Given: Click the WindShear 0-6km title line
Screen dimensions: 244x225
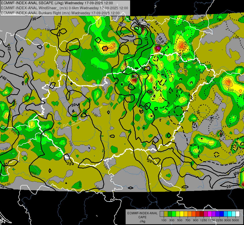Looking at the screenshot, I should pos(64,8).
